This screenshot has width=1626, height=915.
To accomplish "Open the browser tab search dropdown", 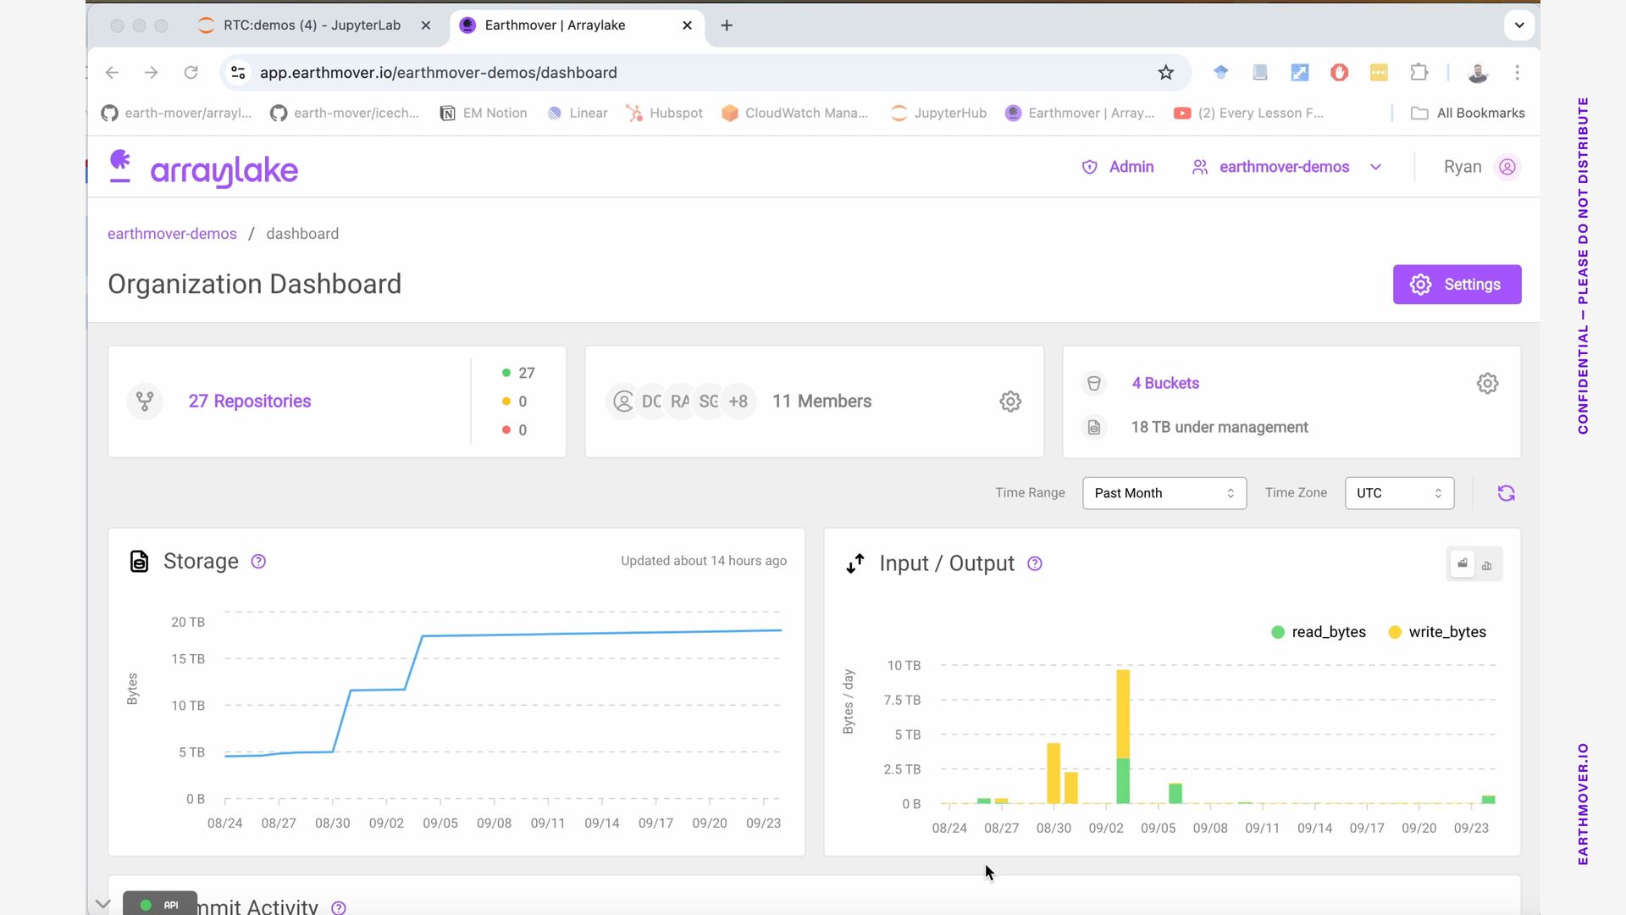I will tap(1519, 25).
